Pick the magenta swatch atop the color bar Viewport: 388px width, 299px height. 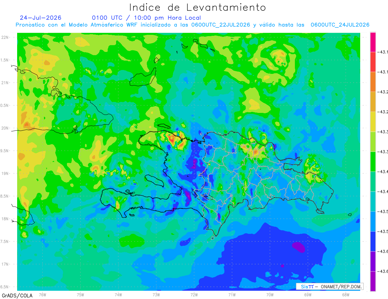point(373,42)
